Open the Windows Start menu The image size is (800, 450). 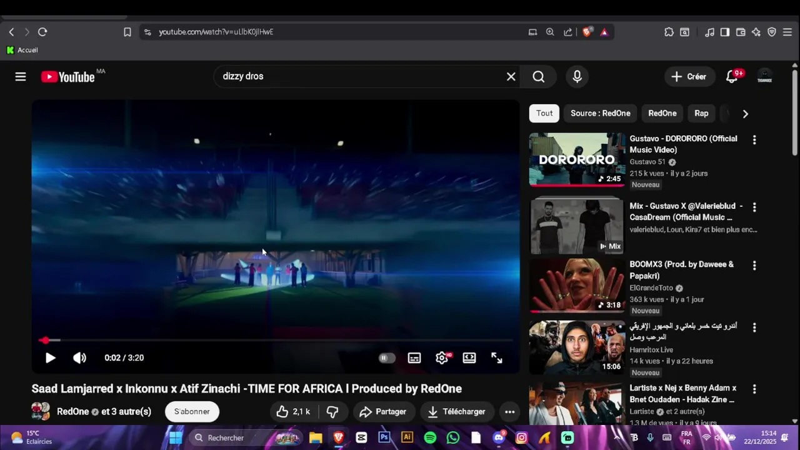tap(176, 437)
